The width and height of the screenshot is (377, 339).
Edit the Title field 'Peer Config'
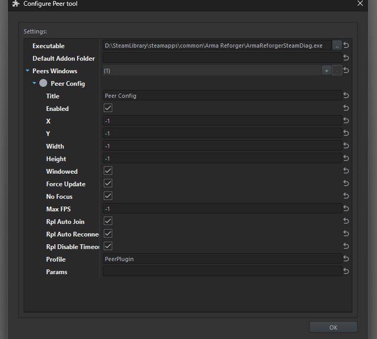pyautogui.click(x=222, y=96)
